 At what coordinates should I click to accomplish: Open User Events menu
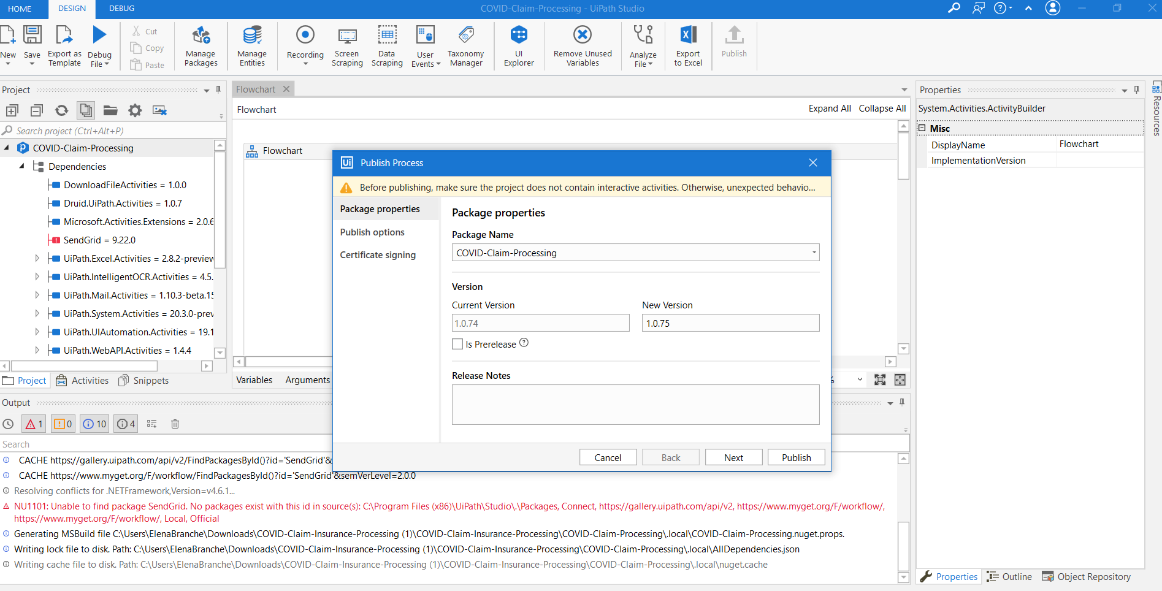click(x=426, y=46)
